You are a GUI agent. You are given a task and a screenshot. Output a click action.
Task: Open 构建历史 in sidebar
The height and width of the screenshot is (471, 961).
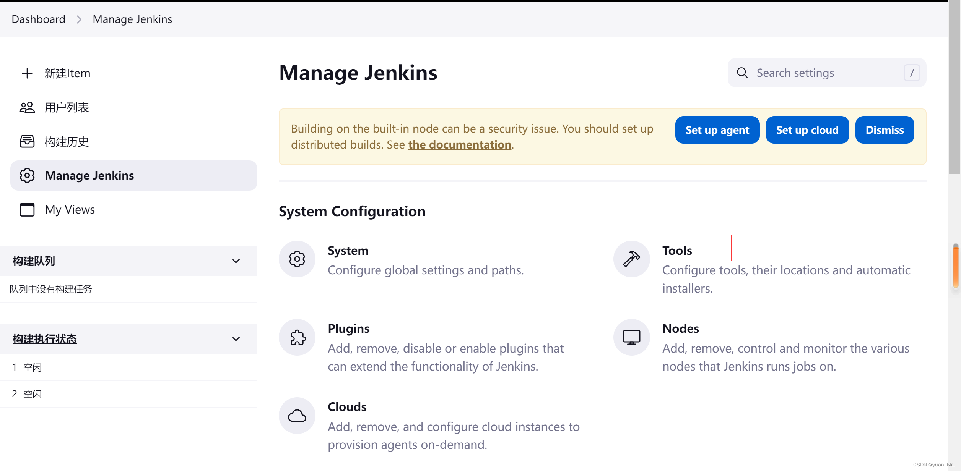coord(134,141)
